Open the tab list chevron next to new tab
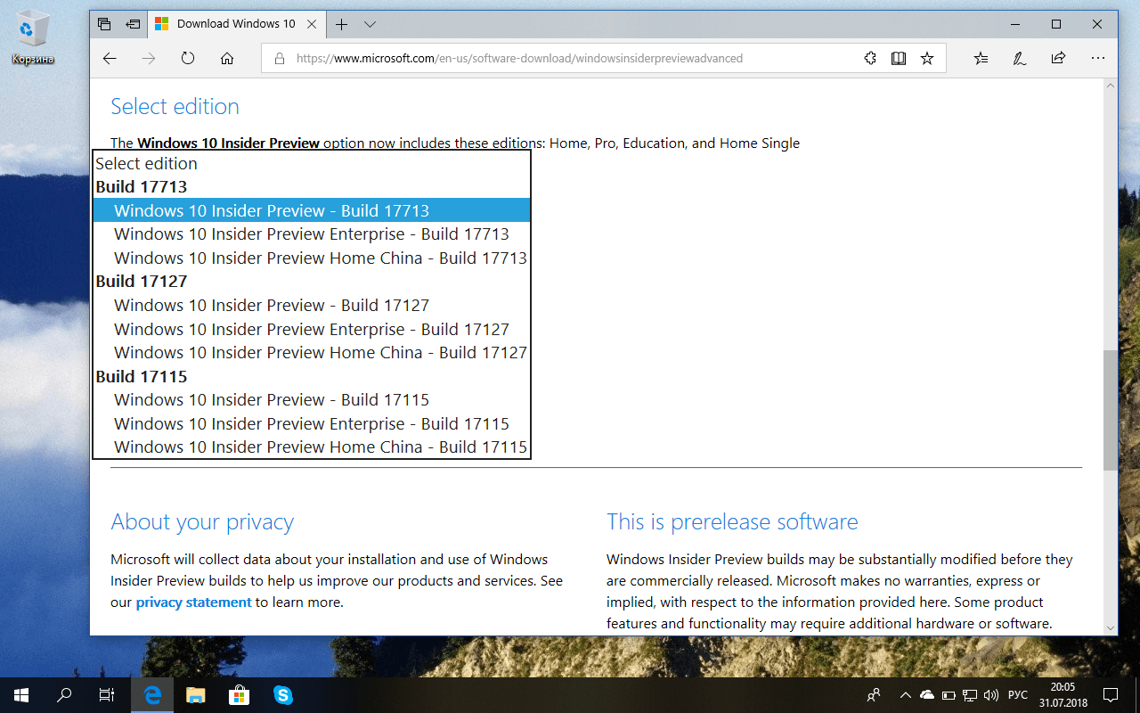Viewport: 1140px width, 713px height. (x=370, y=24)
